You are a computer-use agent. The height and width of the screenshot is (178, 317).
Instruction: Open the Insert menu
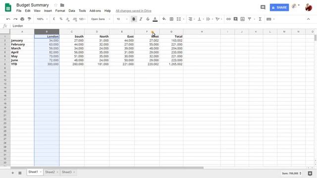[48, 11]
